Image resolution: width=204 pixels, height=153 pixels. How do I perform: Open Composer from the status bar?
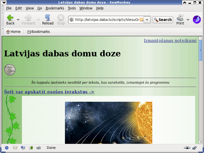(x=23, y=148)
